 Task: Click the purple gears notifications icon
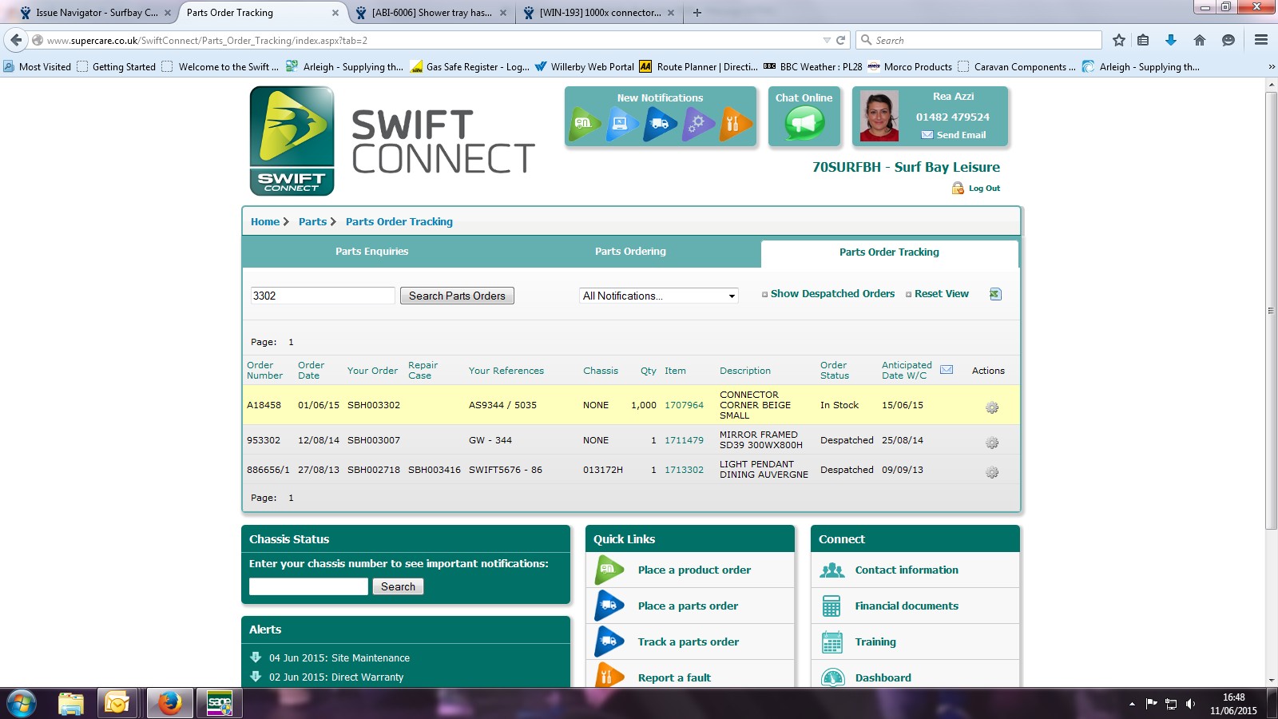click(697, 124)
